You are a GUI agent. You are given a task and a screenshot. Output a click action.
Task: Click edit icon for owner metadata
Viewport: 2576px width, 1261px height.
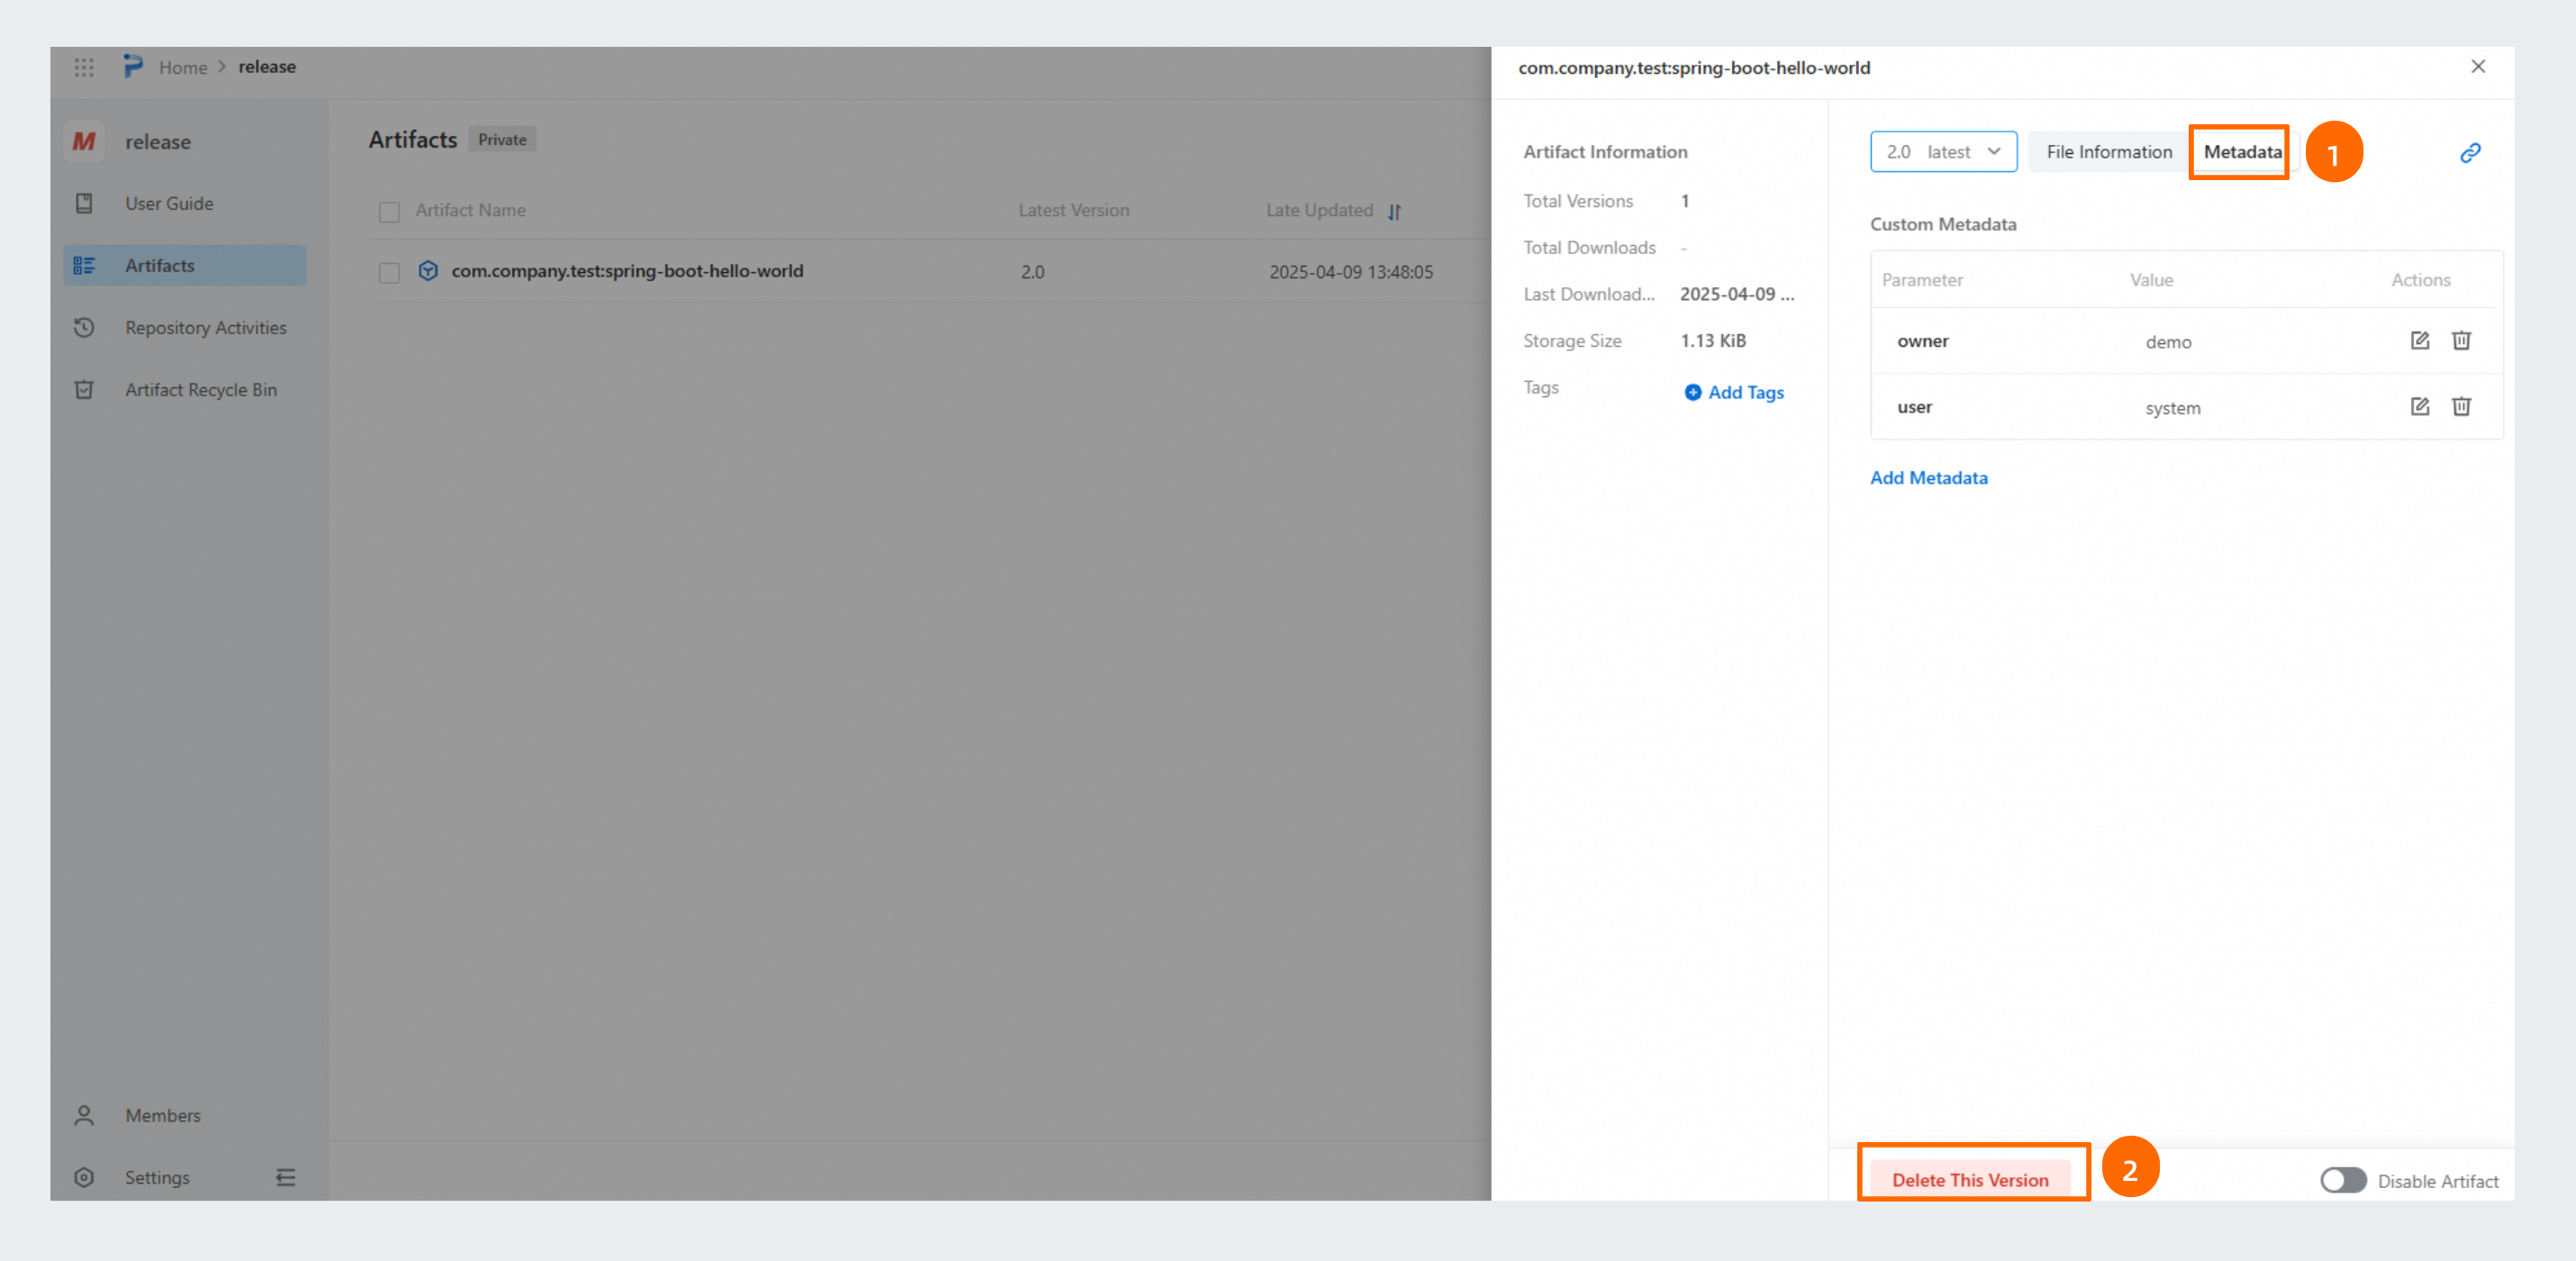coord(2419,341)
